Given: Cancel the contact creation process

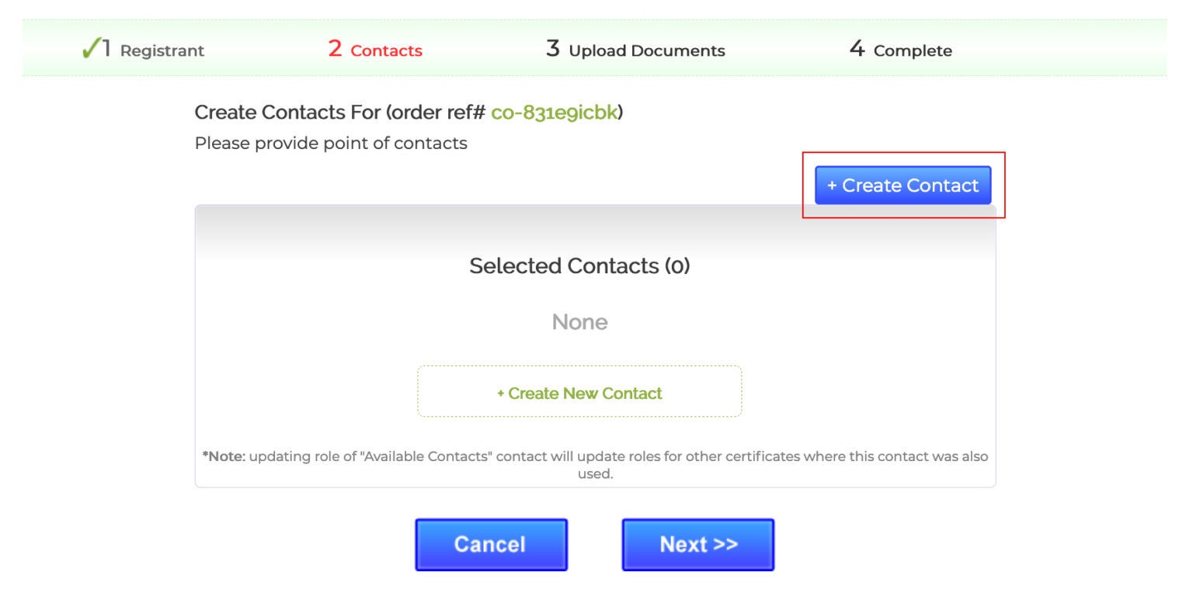Looking at the screenshot, I should [491, 544].
